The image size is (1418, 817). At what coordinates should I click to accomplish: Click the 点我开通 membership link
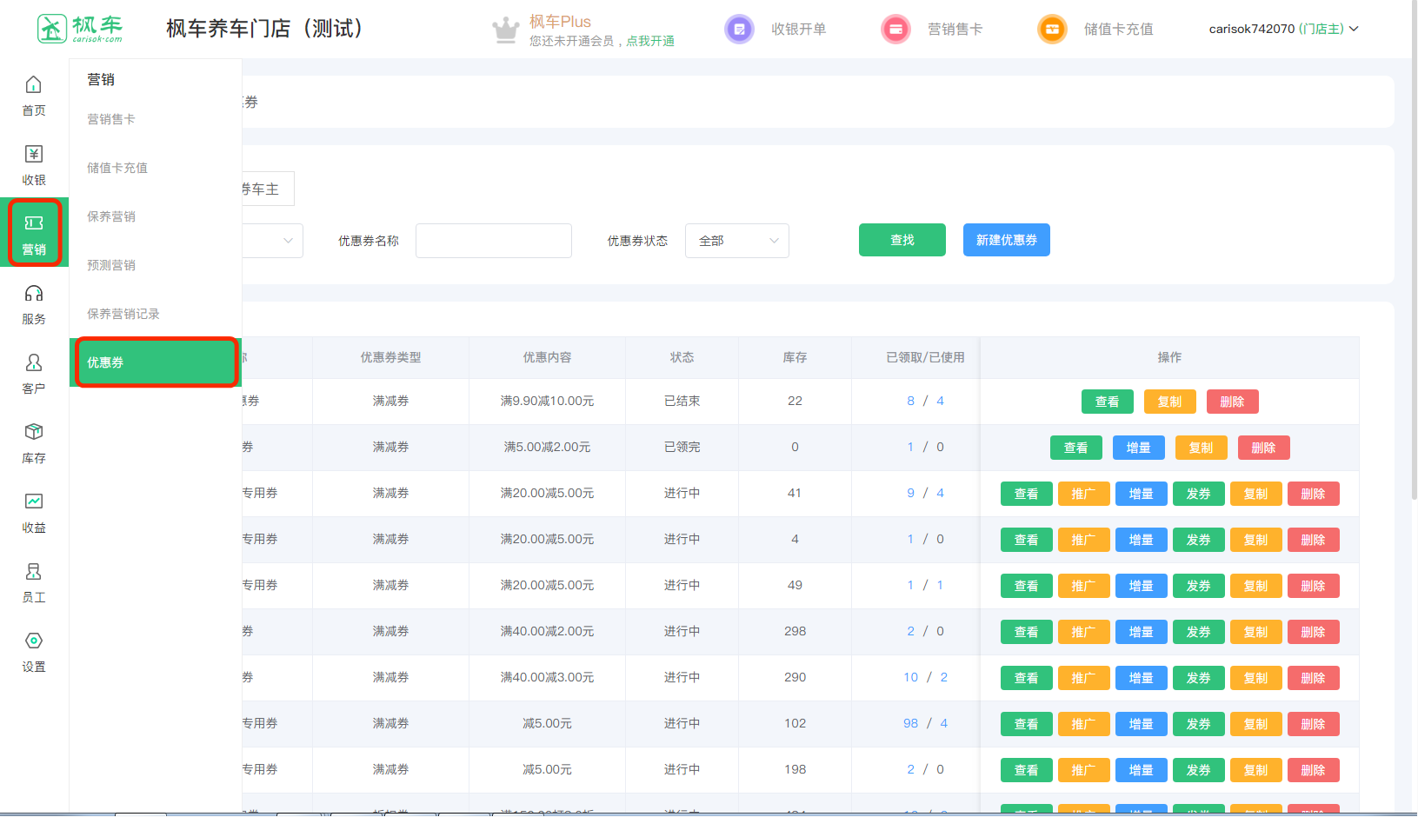(650, 41)
